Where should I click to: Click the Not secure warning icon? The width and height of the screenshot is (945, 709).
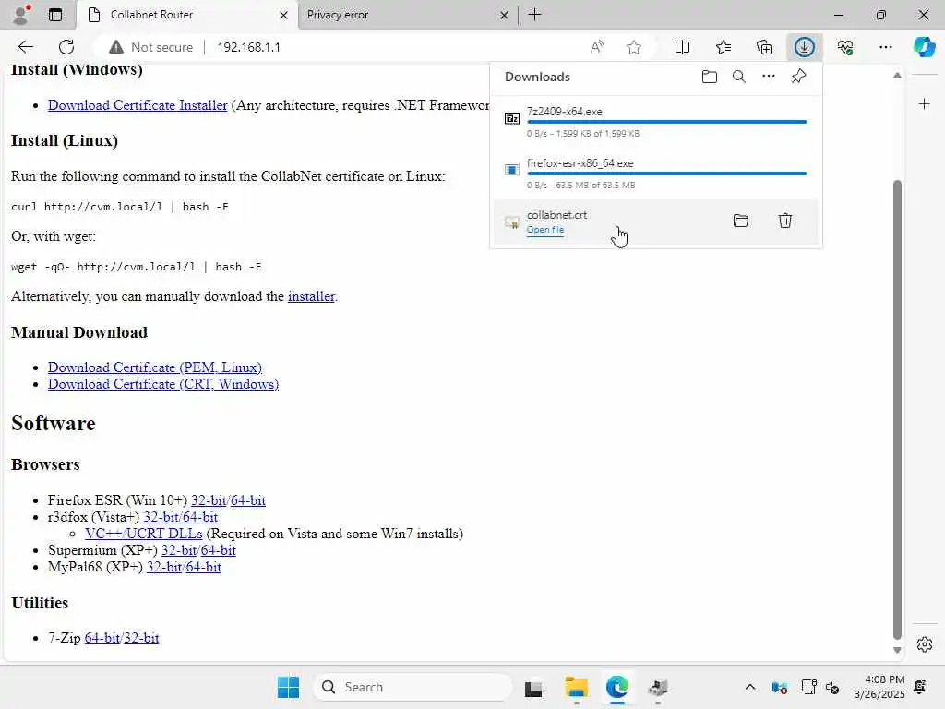[x=115, y=47]
